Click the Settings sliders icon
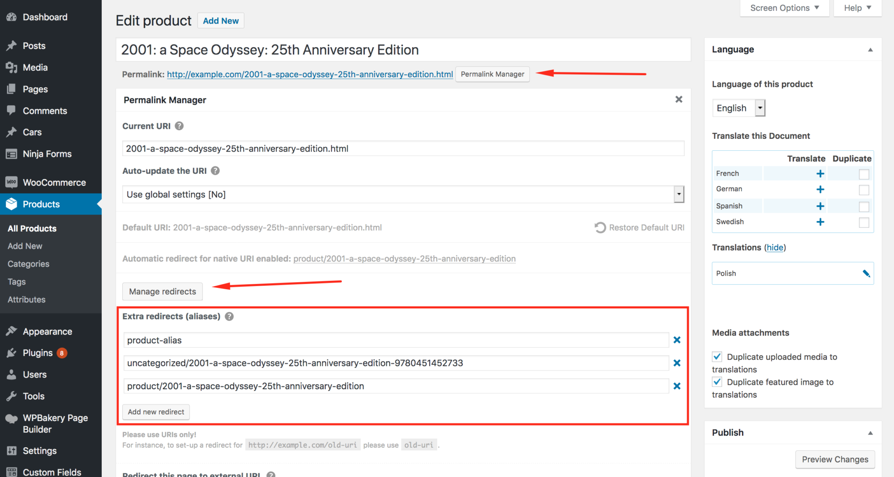894x477 pixels. pyautogui.click(x=11, y=451)
